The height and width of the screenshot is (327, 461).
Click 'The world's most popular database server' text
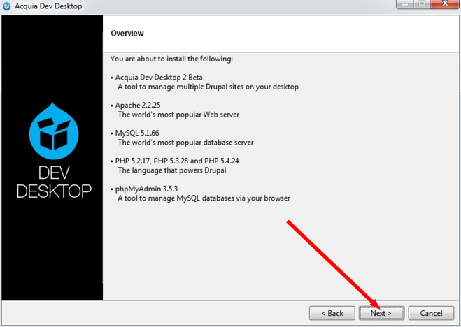[x=185, y=143]
